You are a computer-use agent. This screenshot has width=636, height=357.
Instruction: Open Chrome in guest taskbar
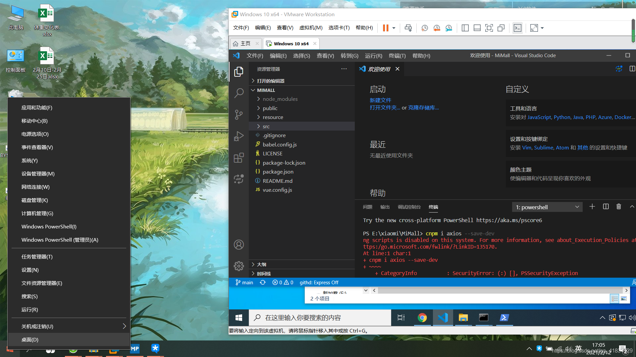point(422,318)
